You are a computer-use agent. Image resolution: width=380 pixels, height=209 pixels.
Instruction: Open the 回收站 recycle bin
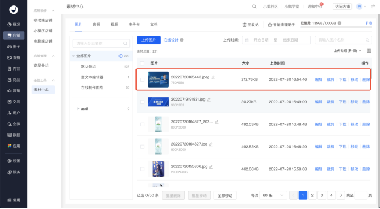[x=251, y=25]
